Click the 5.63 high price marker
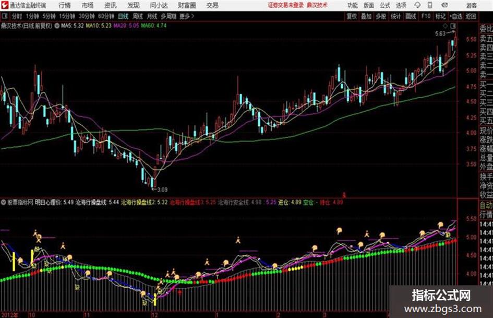The image size is (493, 318). (440, 33)
